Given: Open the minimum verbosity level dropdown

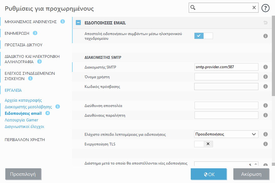Looking at the screenshot, I should [x=226, y=134].
